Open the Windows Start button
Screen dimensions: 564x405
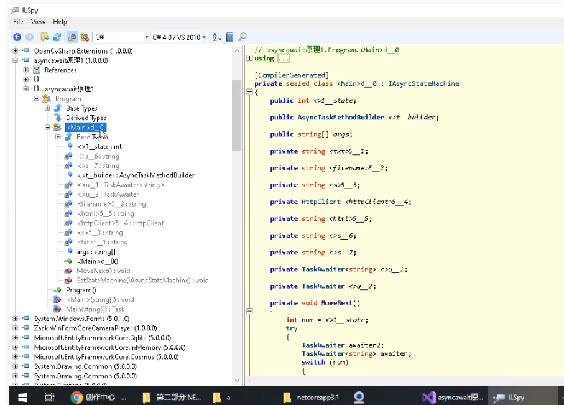pyautogui.click(x=22, y=397)
